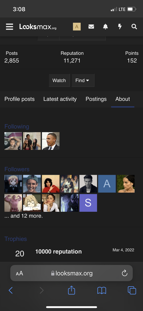Open the hamburger navigation menu
This screenshot has width=143, height=311.
click(x=9, y=27)
